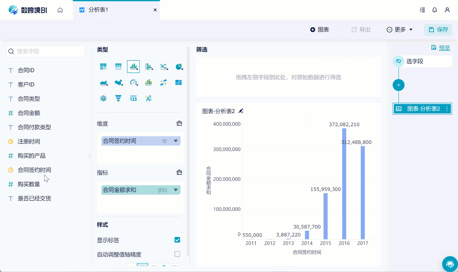Click the 155,959,300 data label

(x=326, y=189)
